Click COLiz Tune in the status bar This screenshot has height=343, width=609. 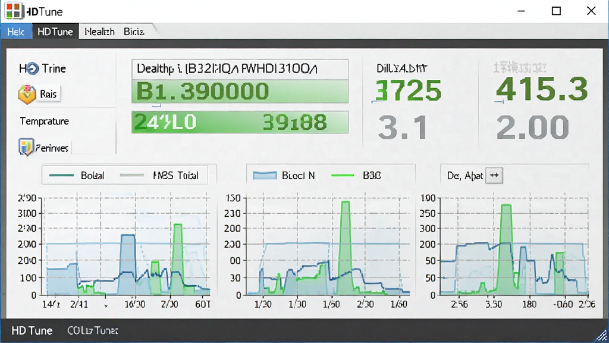pyautogui.click(x=92, y=330)
